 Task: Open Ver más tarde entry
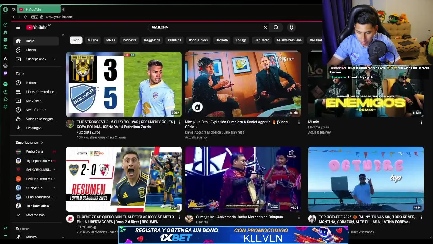36,110
